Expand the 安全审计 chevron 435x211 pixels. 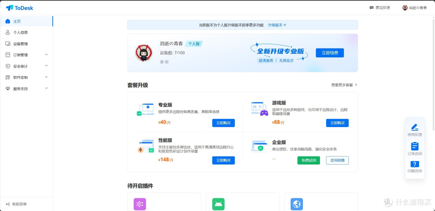(x=46, y=66)
